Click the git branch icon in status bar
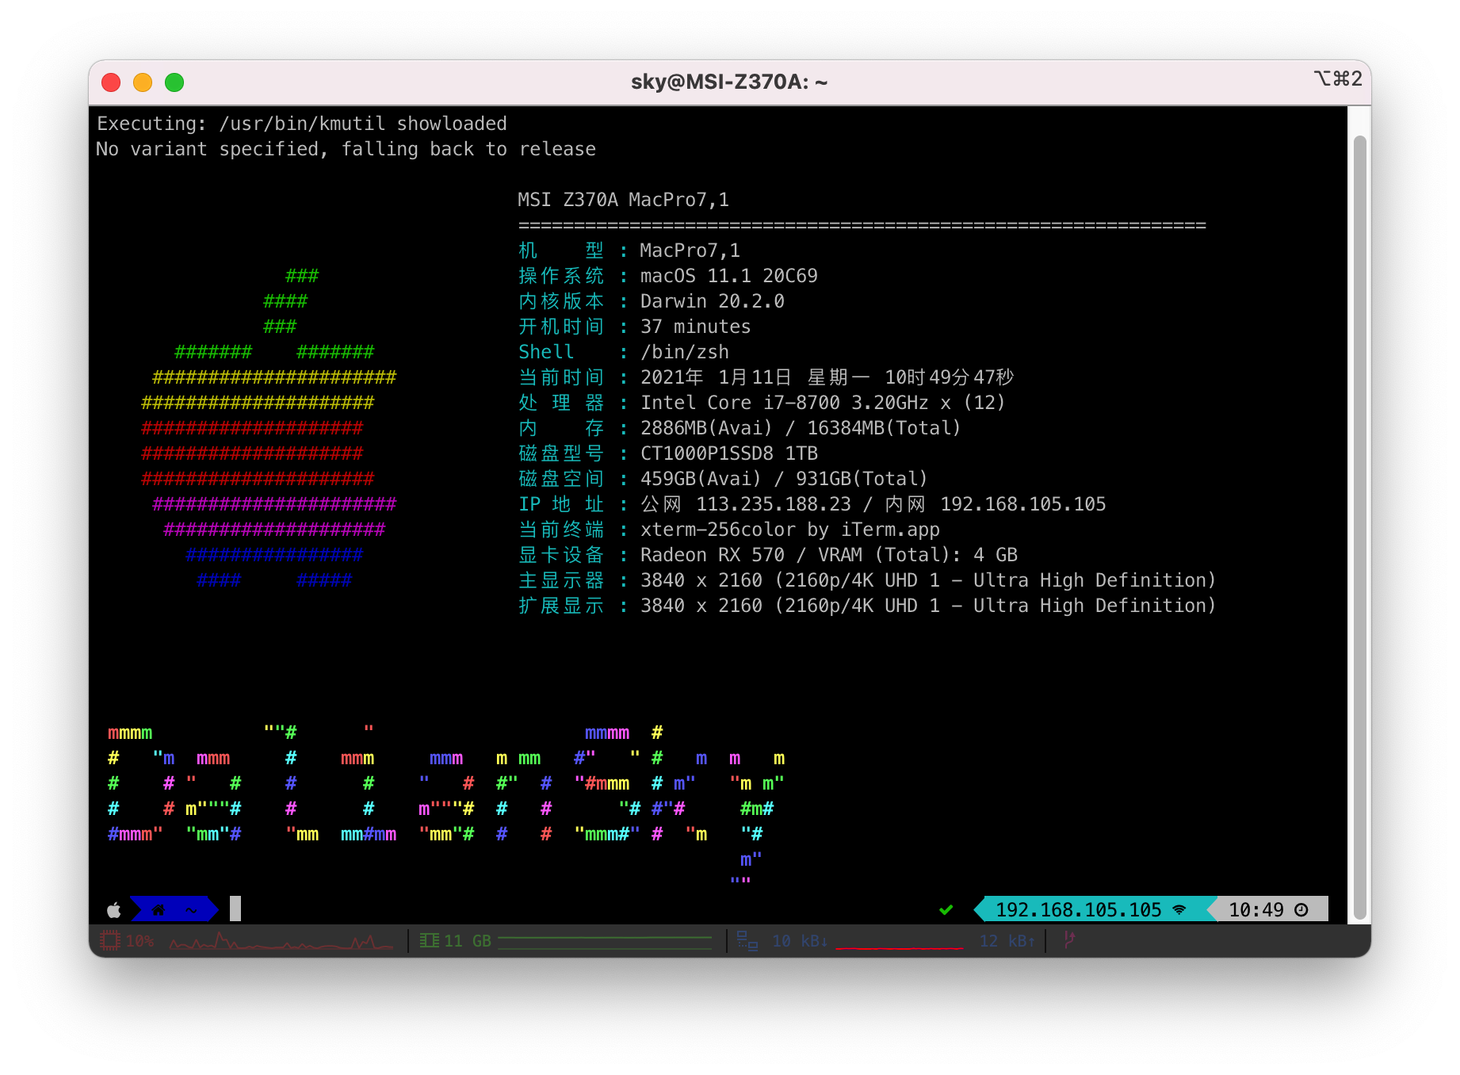This screenshot has height=1075, width=1460. tap(1069, 940)
